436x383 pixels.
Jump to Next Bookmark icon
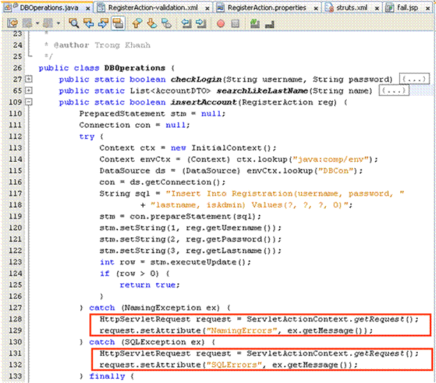click(x=152, y=23)
